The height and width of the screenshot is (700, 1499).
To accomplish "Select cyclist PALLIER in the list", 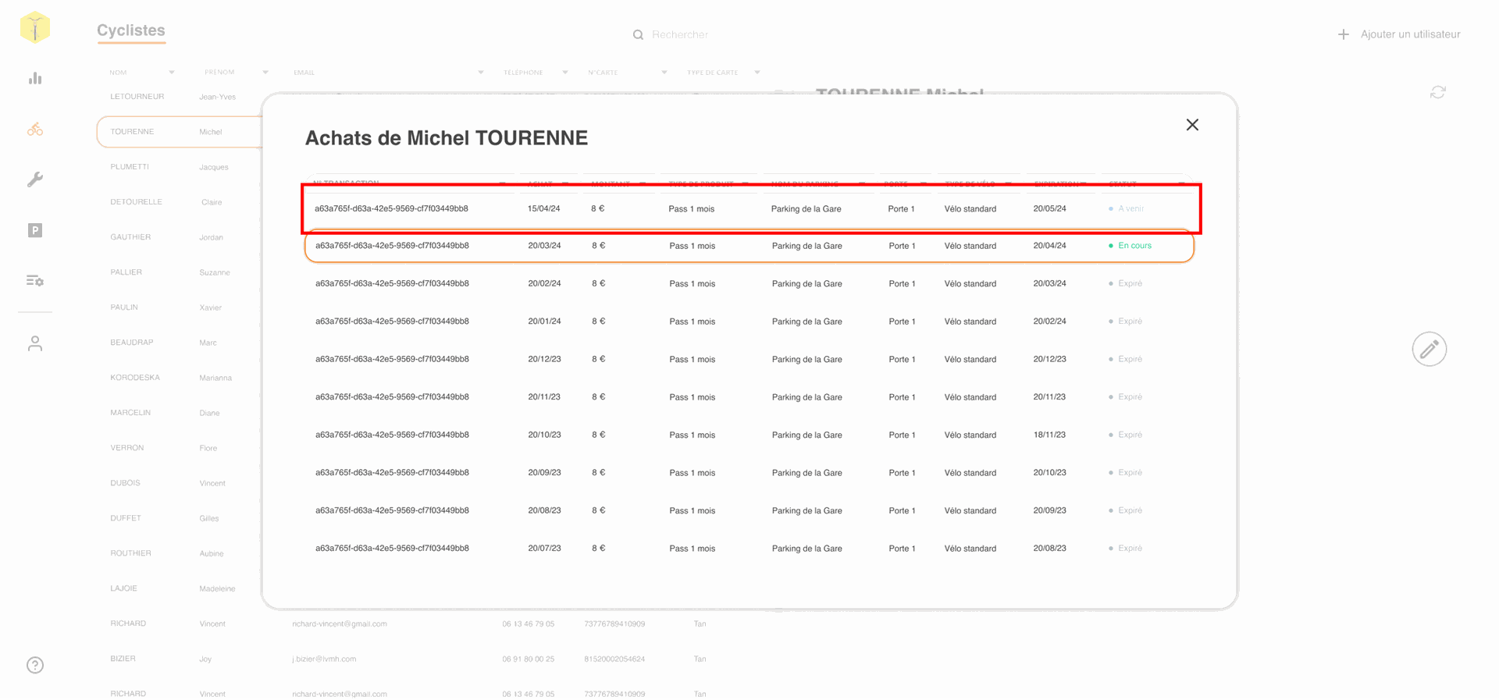I will point(126,272).
